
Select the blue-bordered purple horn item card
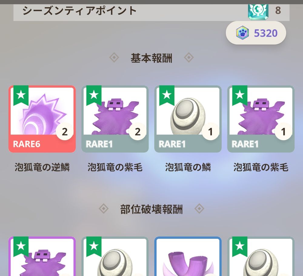coord(188,256)
